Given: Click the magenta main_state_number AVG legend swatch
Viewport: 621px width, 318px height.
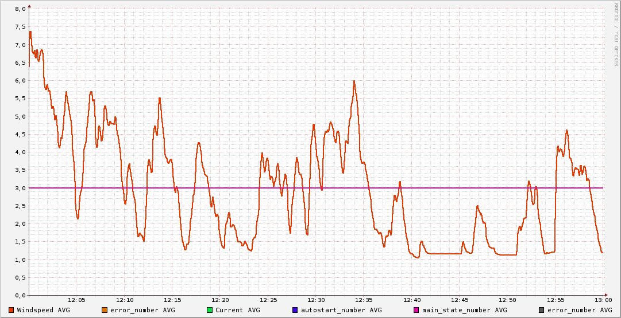Looking at the screenshot, I should point(416,310).
